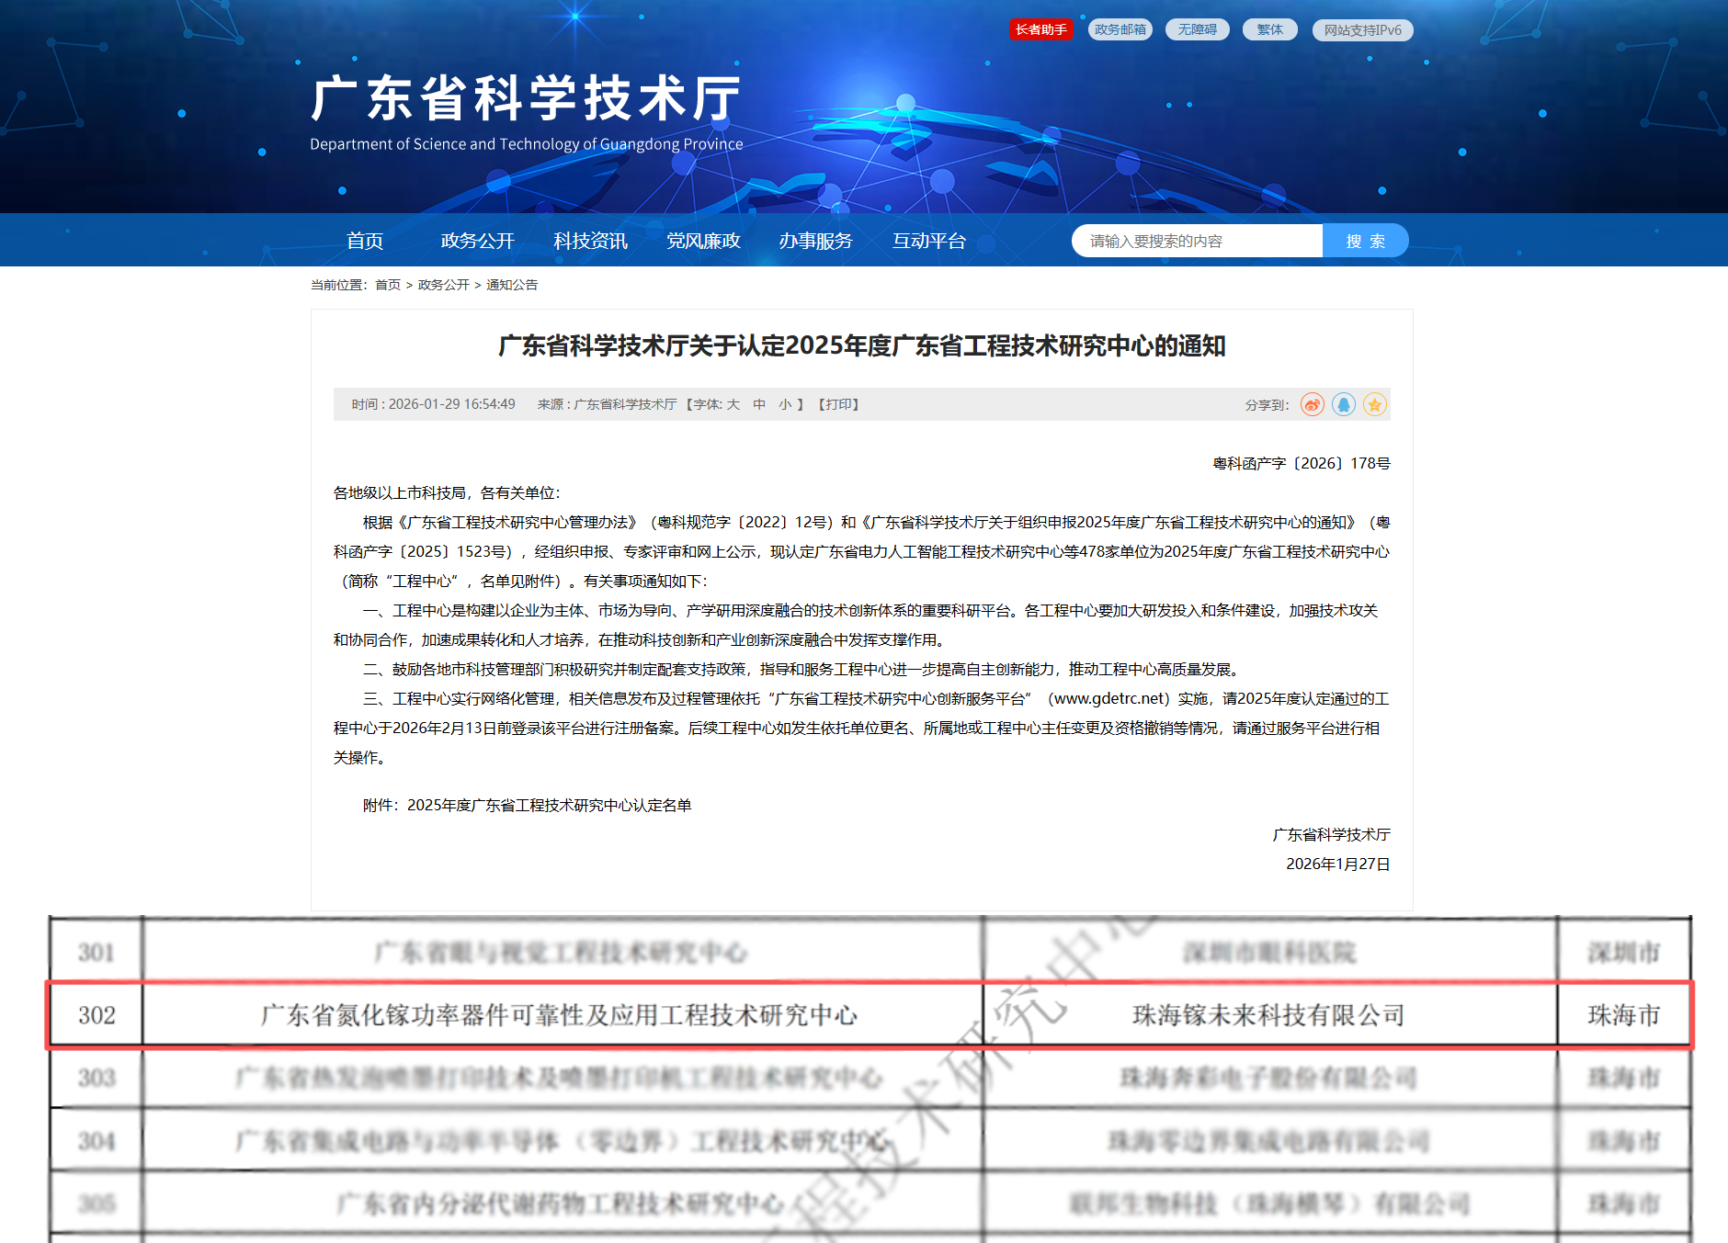Click 打印 to print the notice
Screen dimensions: 1728x1243
click(838, 404)
